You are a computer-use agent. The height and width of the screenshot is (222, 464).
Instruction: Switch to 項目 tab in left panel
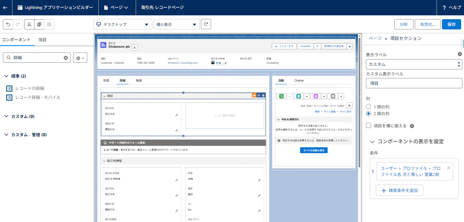(42, 40)
